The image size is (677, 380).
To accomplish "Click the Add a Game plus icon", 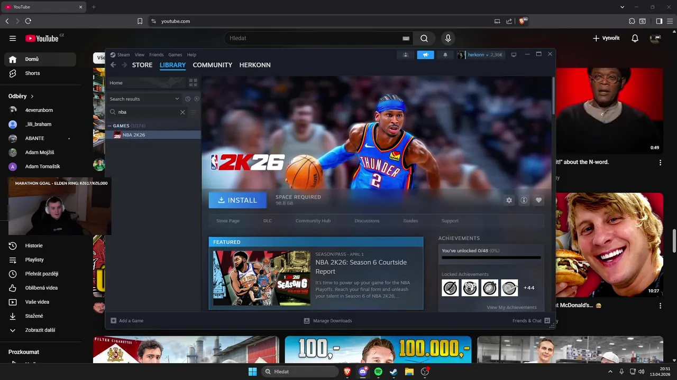I will pyautogui.click(x=113, y=320).
